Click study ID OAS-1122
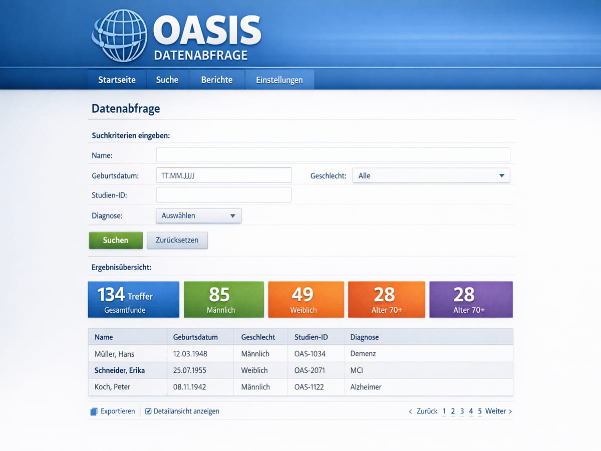This screenshot has width=601, height=451. (310, 387)
